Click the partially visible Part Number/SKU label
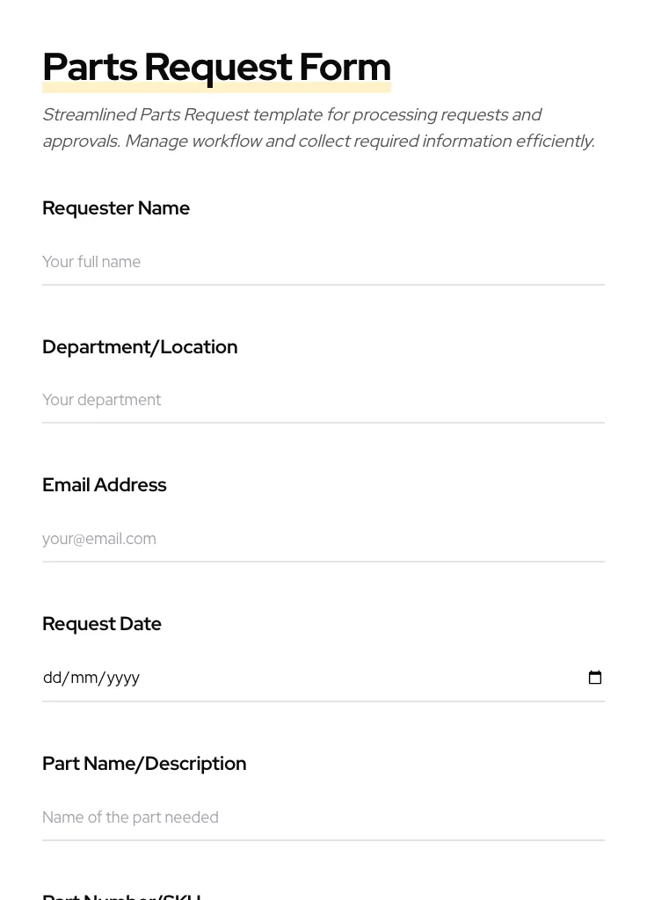The height and width of the screenshot is (900, 647). (x=121, y=896)
